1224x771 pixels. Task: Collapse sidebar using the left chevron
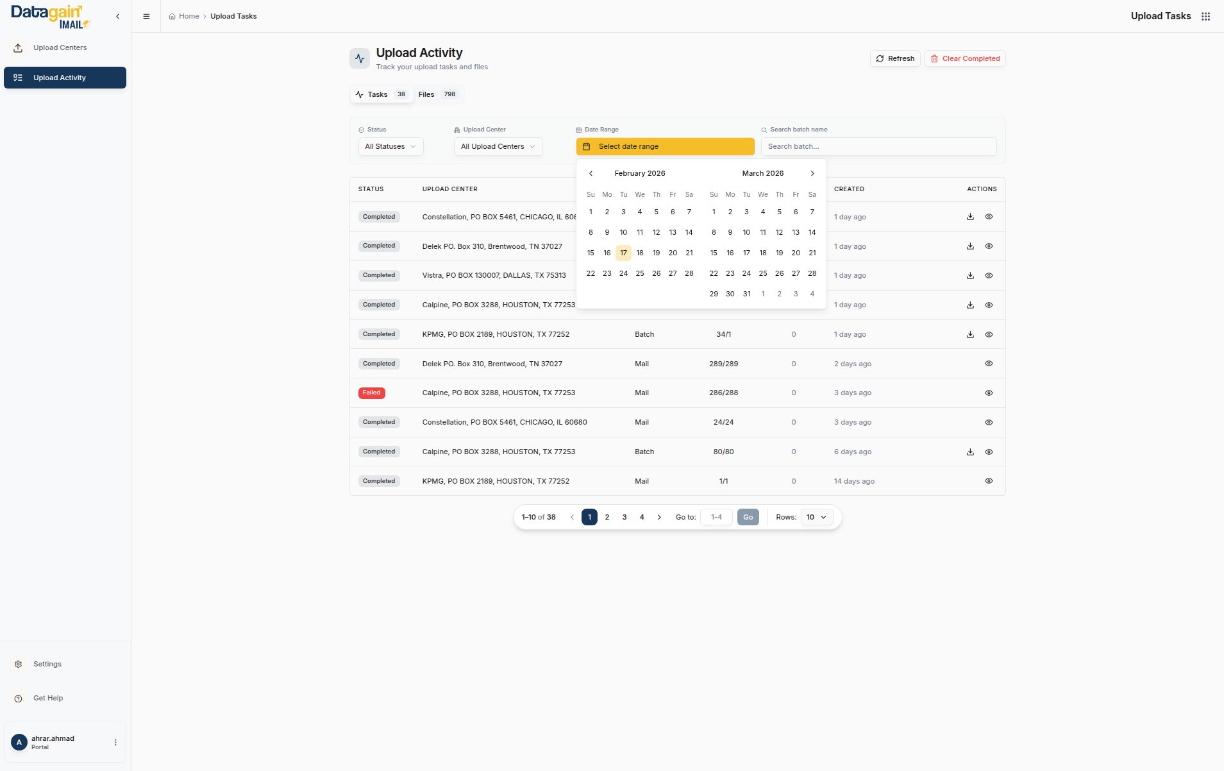click(x=117, y=17)
